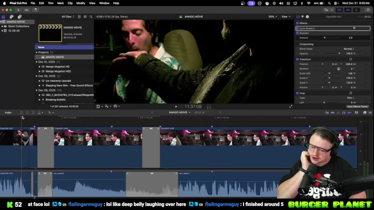Image resolution: width=374 pixels, height=210 pixels.
Task: Show the Background Tasks circular icon
Action: point(35,10)
